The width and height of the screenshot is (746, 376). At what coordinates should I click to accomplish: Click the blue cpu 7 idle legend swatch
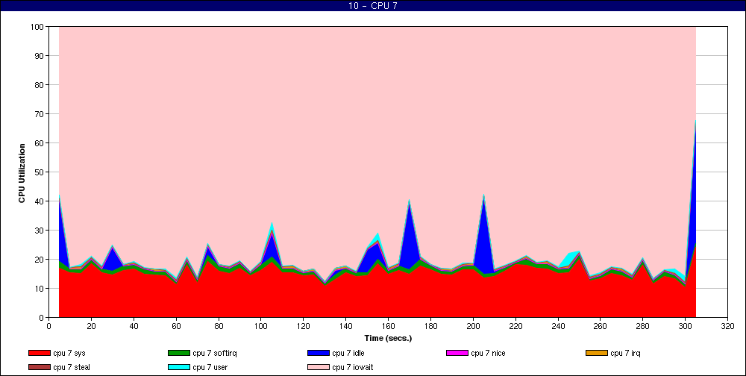tap(319, 353)
